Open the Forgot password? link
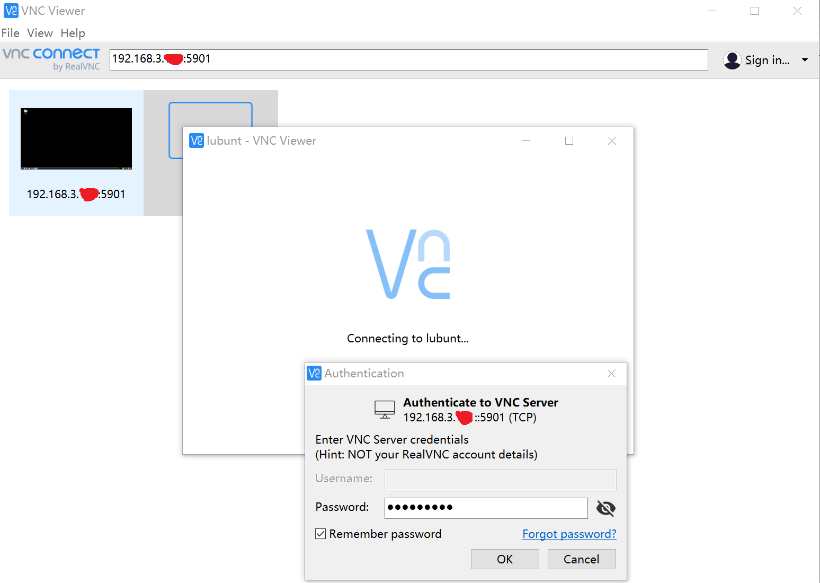820x583 pixels. pos(569,534)
